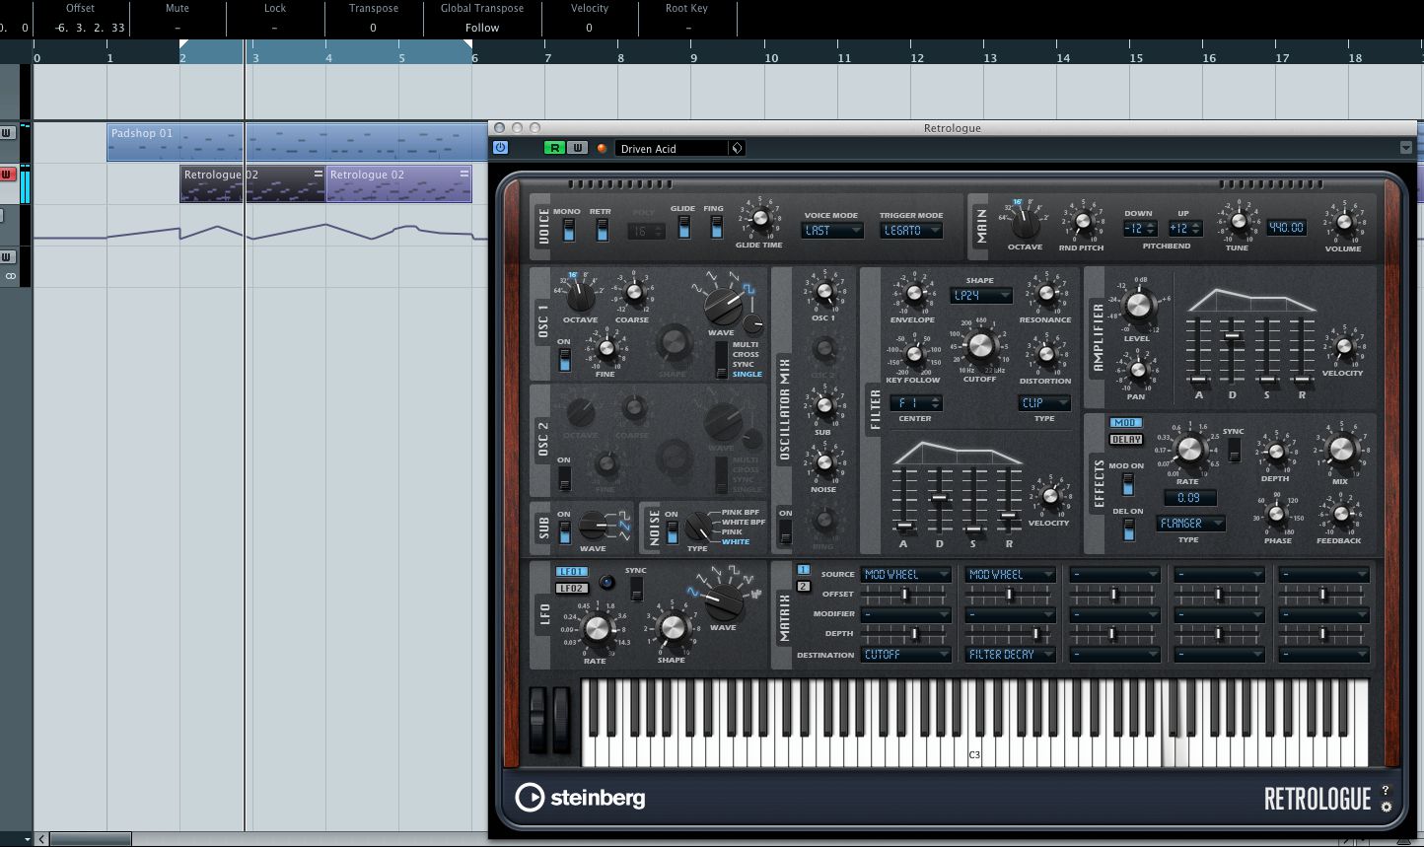This screenshot has width=1424, height=847.
Task: Toggle the Mono voice switch
Action: 568,231
